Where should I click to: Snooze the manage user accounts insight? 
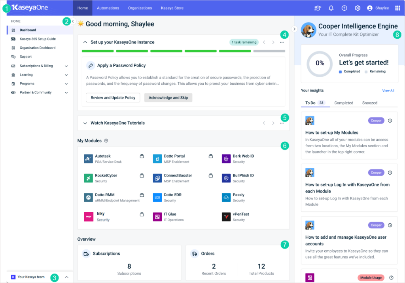390,225
